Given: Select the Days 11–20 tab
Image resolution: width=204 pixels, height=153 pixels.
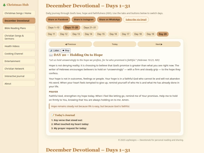Looking at the screenshot, I should coord(71,28).
